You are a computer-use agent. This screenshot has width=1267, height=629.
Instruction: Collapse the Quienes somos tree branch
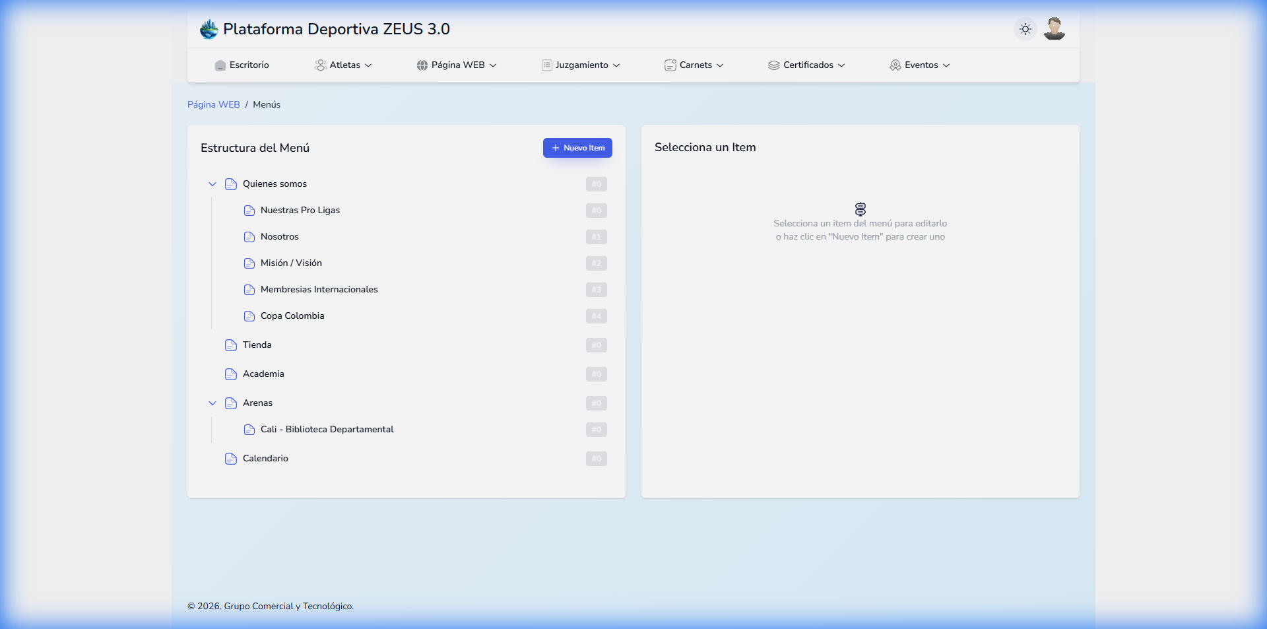pyautogui.click(x=212, y=184)
